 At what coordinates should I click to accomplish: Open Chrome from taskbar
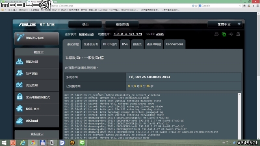[32, 143]
